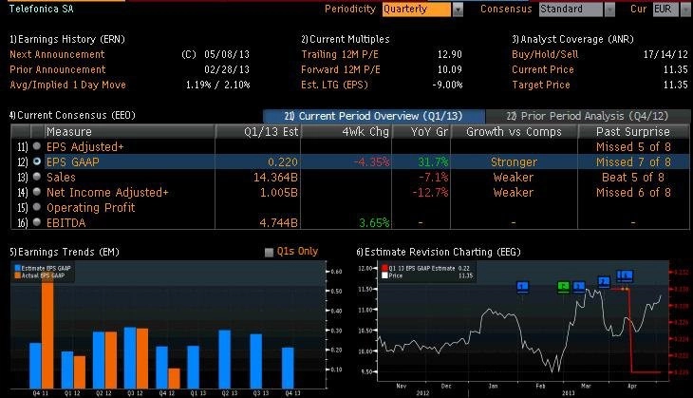
Task: Click Net Income Adjusted+ estimate 1.005B
Action: pos(278,193)
